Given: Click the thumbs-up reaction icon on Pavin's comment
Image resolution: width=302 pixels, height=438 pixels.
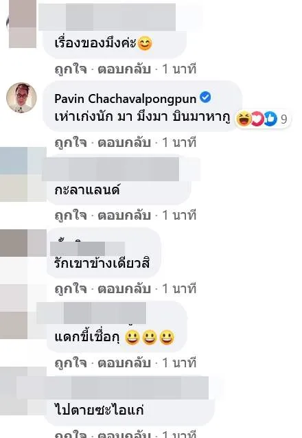Looking at the screenshot, I should (x=270, y=119).
